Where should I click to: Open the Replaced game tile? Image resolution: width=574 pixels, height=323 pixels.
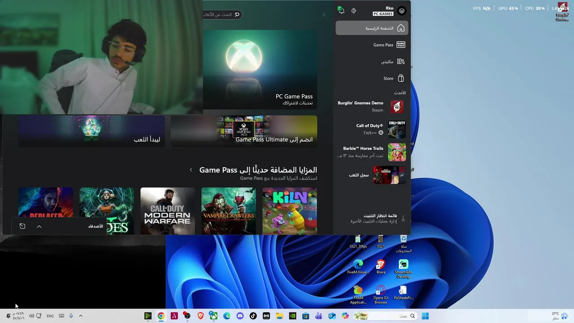[x=46, y=203]
